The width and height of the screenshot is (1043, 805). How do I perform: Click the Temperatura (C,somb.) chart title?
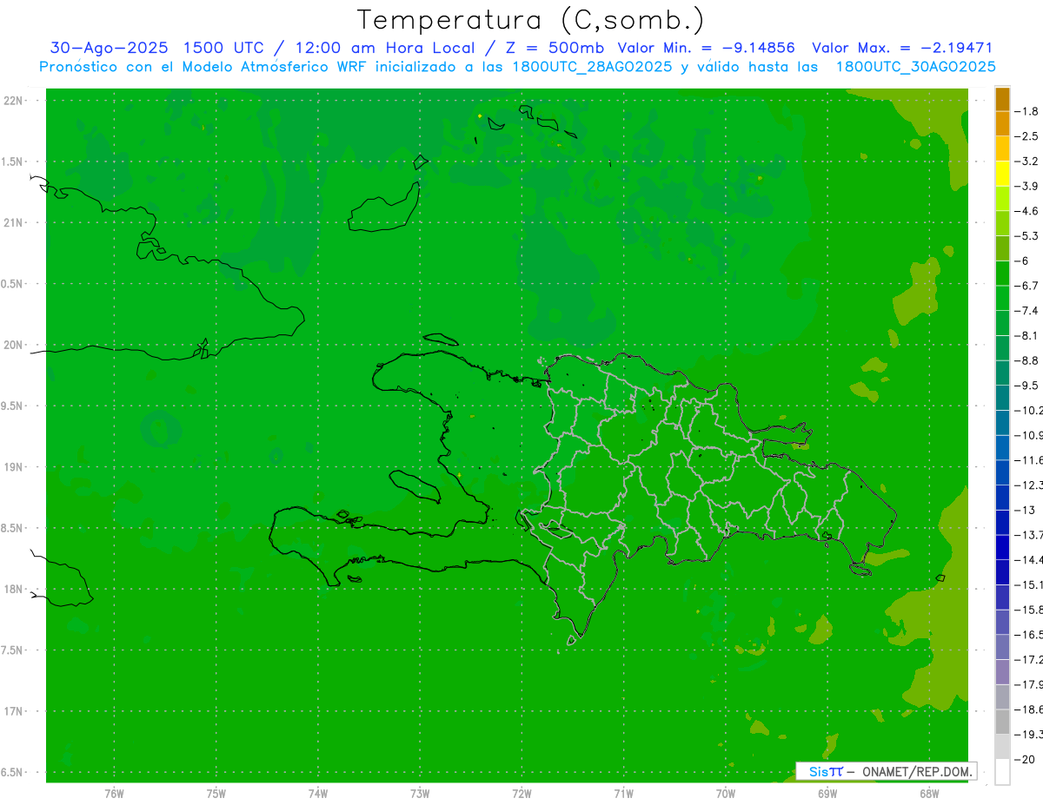click(530, 21)
